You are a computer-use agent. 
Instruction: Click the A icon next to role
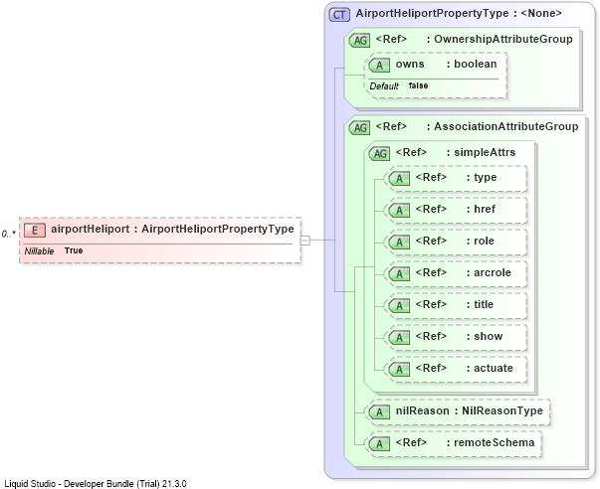pyautogui.click(x=399, y=242)
